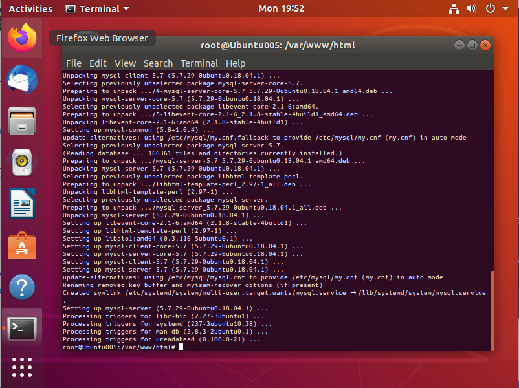
Task: Click 'Unpacking mysql-client-5.7' top line
Action: tap(171, 76)
